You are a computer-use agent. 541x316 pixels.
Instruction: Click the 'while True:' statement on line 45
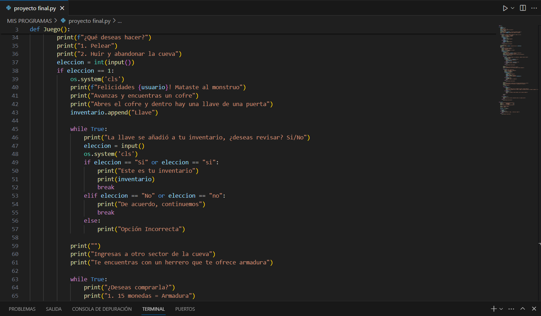(x=89, y=129)
